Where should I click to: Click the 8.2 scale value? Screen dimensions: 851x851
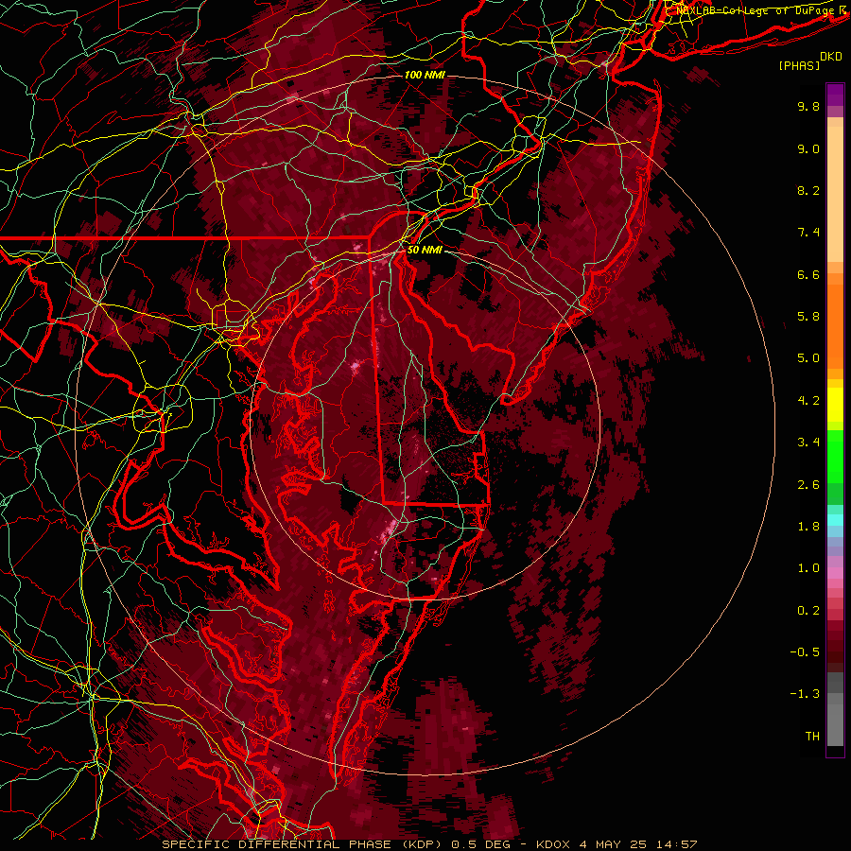[808, 191]
